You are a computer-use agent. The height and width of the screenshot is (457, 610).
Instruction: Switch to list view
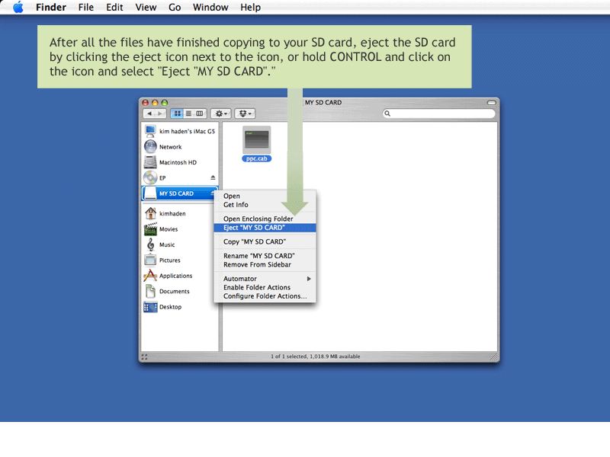point(188,113)
